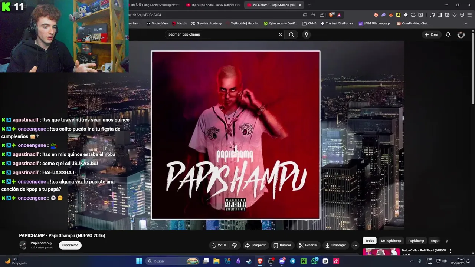Open a new browser tab

[x=309, y=5]
